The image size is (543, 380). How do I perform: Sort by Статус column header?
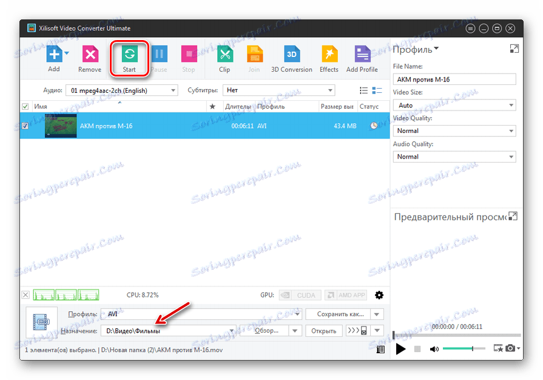[x=373, y=106]
